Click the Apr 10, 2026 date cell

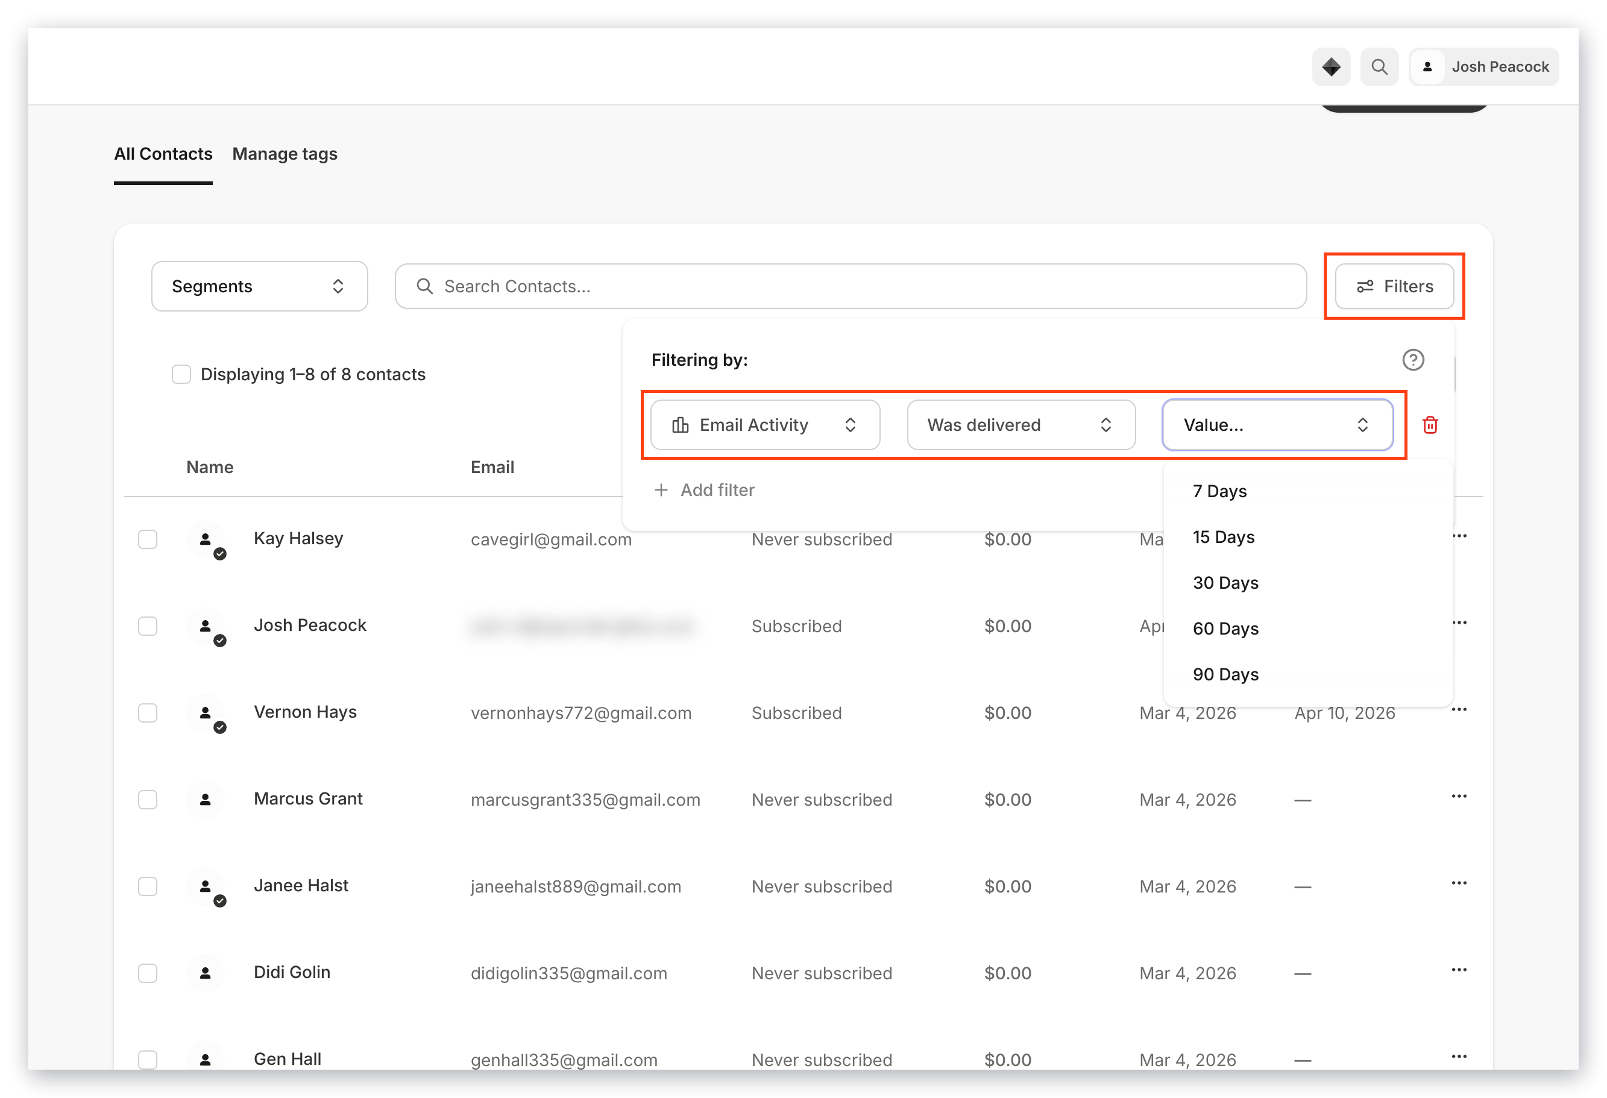click(x=1344, y=713)
